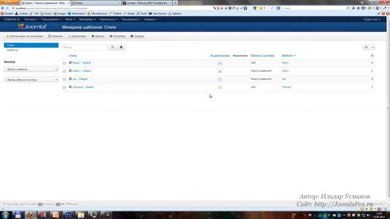Image resolution: width=390 pixels, height=219 pixels.
Task: Click the Удалить toolbar button
Action: point(97,36)
